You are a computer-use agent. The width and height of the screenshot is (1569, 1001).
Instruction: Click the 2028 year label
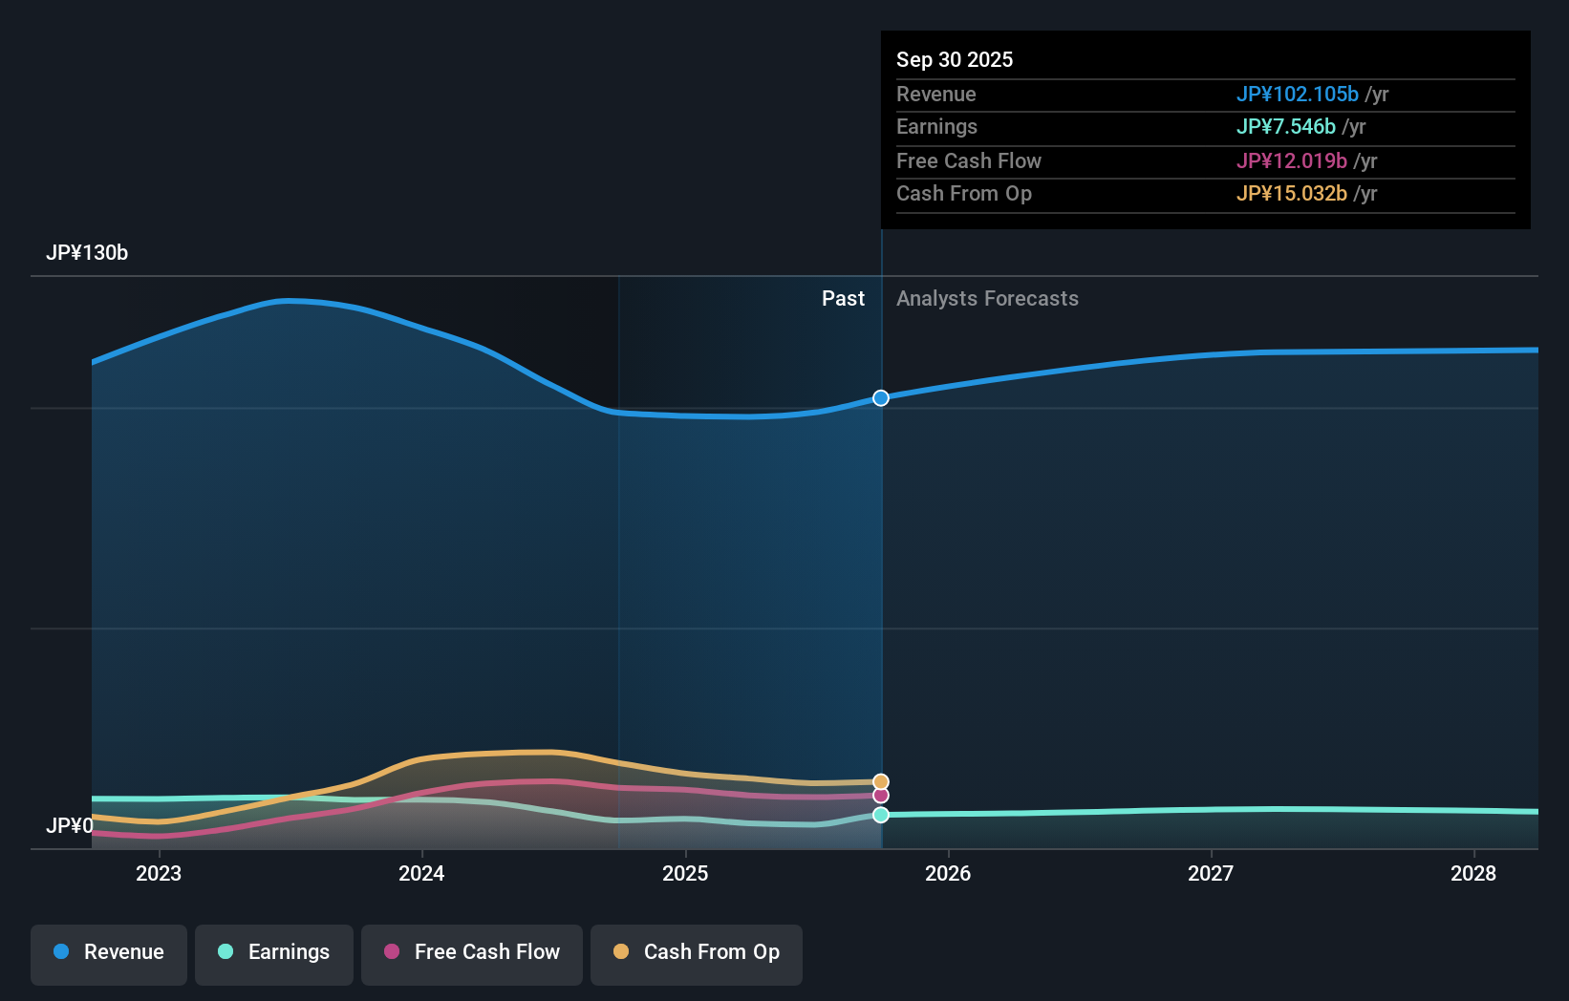[x=1474, y=873]
